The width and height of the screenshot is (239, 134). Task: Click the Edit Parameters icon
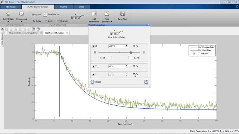(x=94, y=14)
